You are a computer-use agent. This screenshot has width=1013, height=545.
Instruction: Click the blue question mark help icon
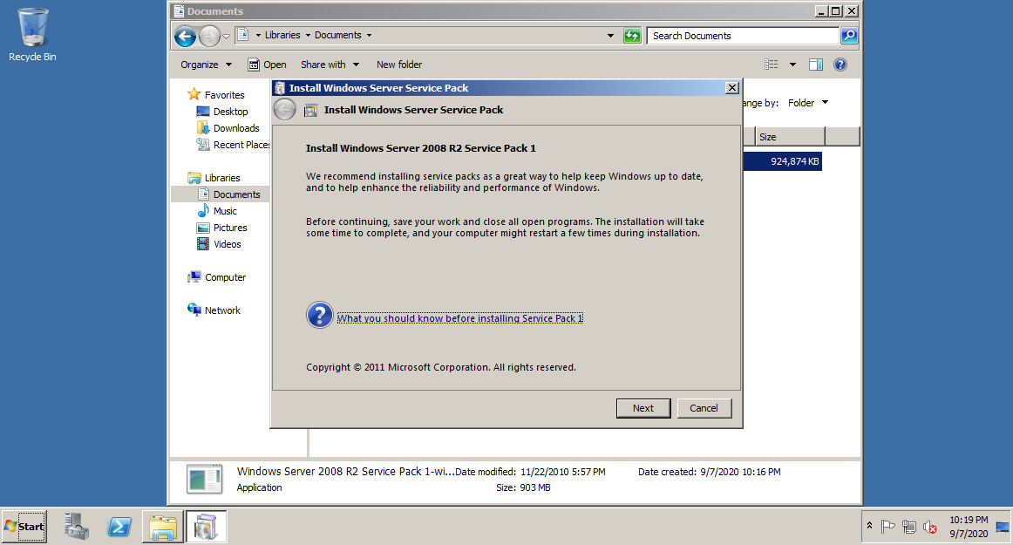click(x=319, y=316)
